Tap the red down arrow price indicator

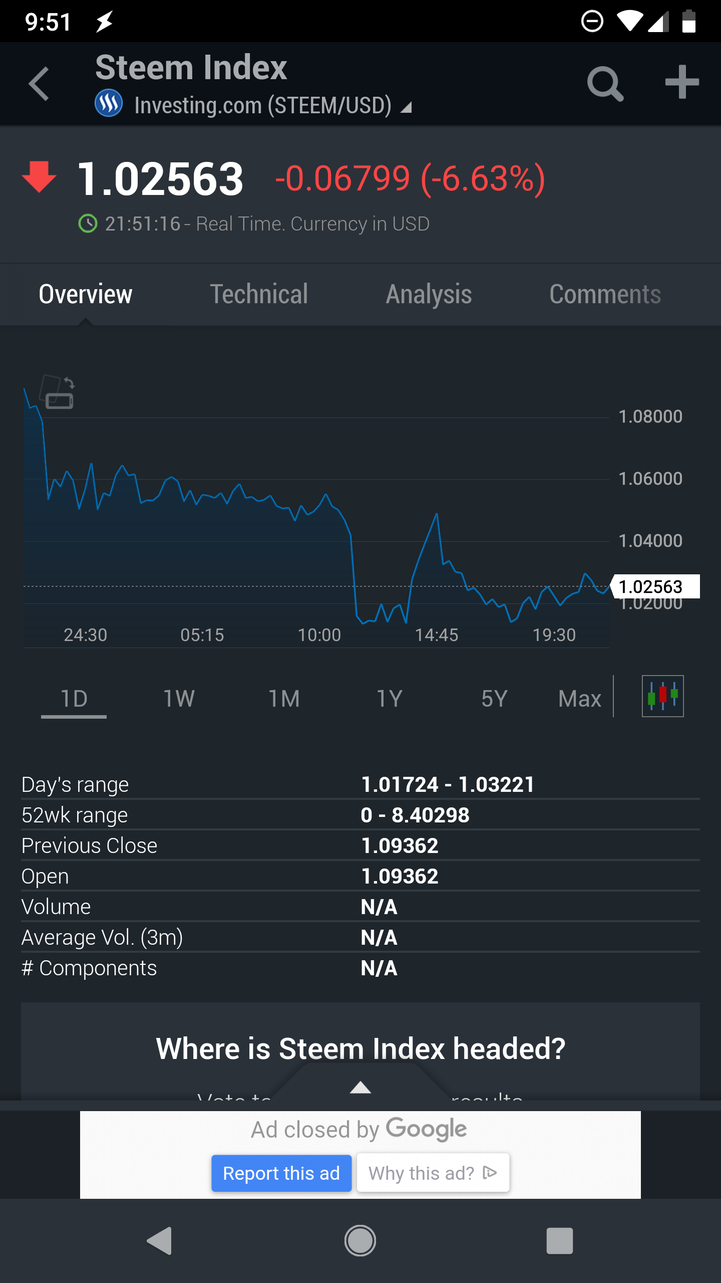point(39,177)
